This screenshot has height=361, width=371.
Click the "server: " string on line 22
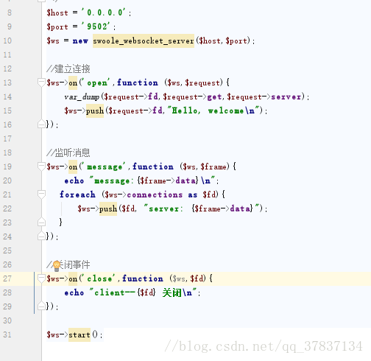163,208
